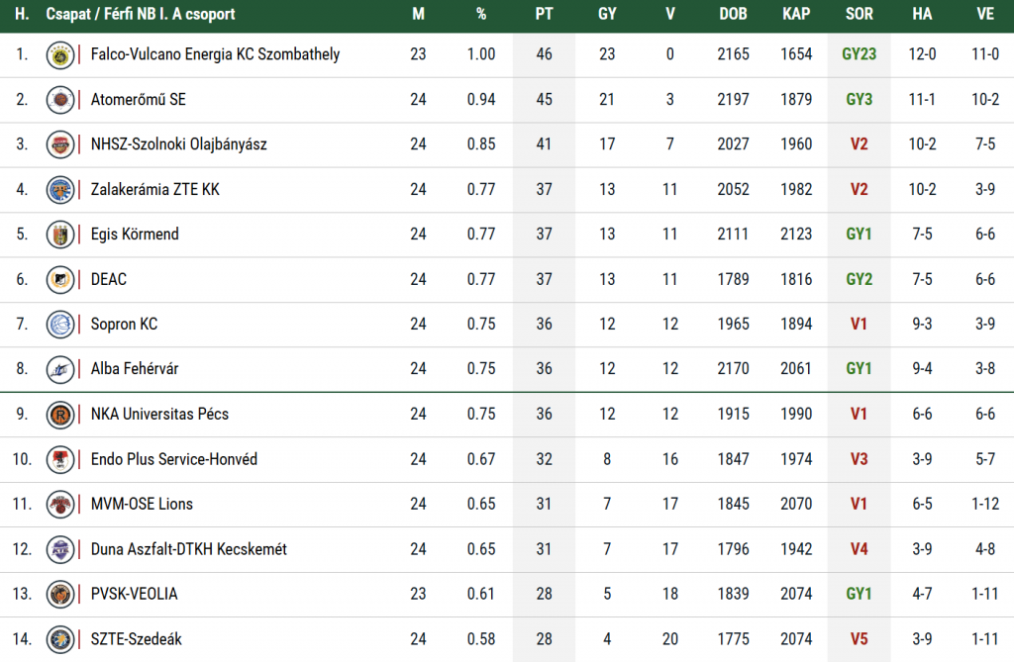Click the % win rate column header
Viewport: 1014px width, 662px height.
(x=481, y=15)
